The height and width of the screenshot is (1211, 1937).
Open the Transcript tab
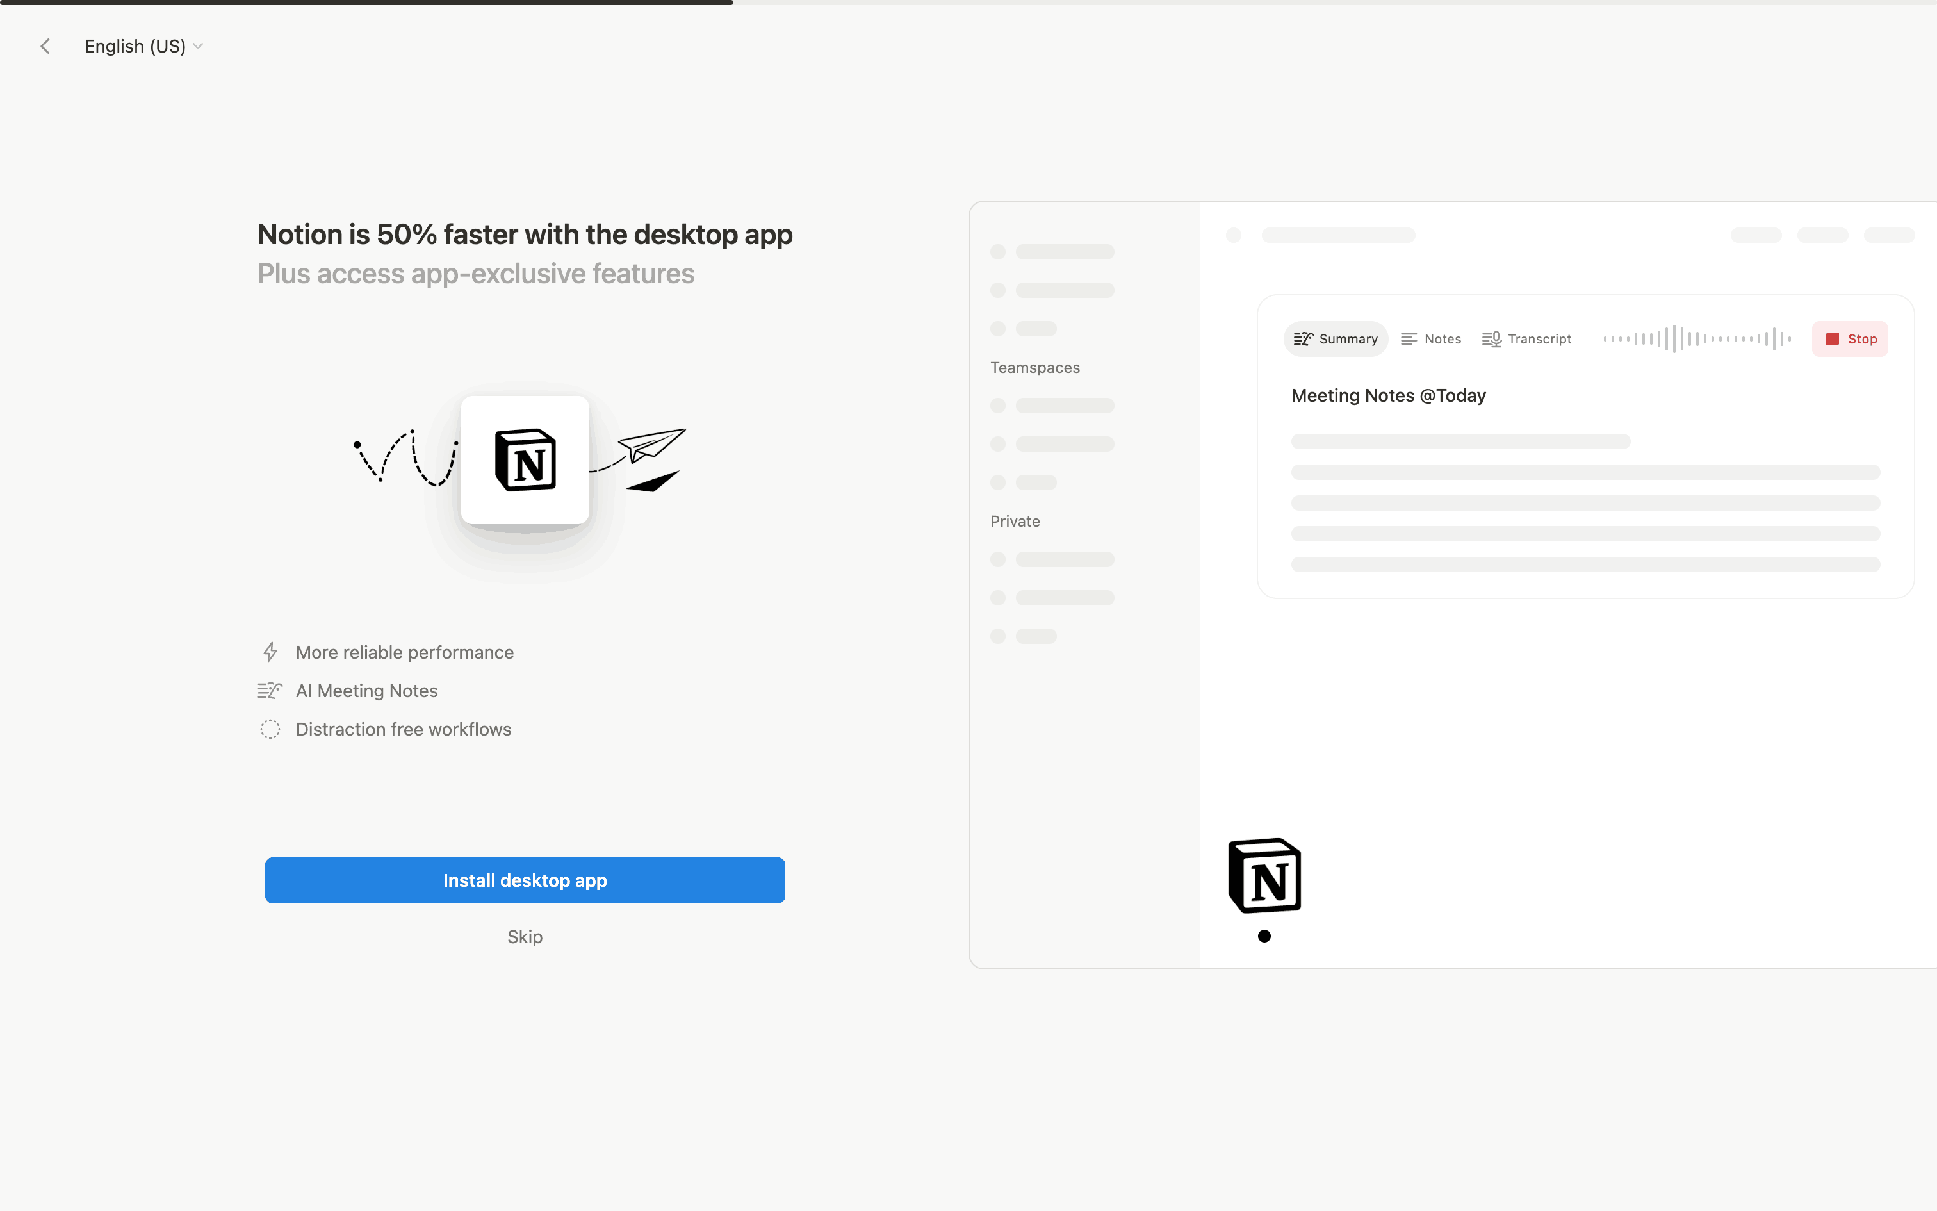pos(1526,339)
